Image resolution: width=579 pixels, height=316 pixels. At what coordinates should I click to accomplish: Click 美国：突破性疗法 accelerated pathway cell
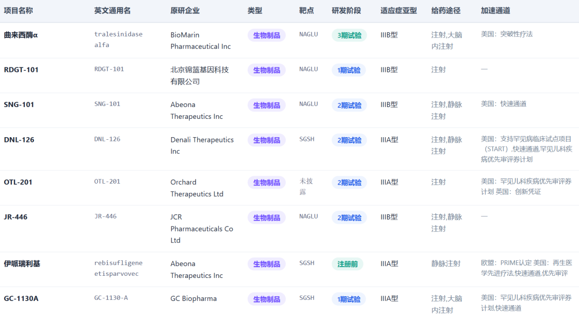(x=507, y=34)
